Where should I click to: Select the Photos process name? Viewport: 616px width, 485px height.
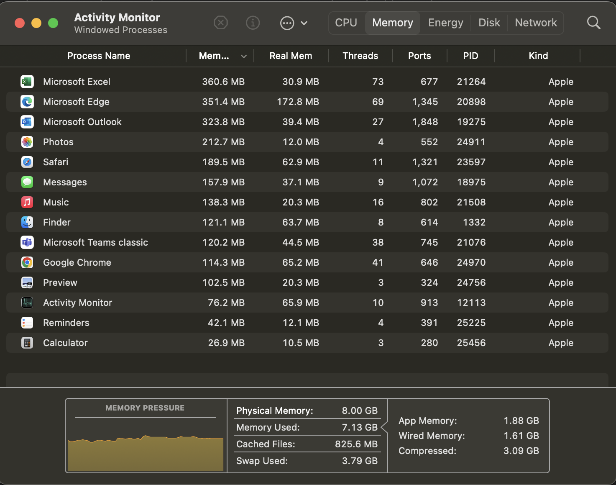[x=58, y=142]
